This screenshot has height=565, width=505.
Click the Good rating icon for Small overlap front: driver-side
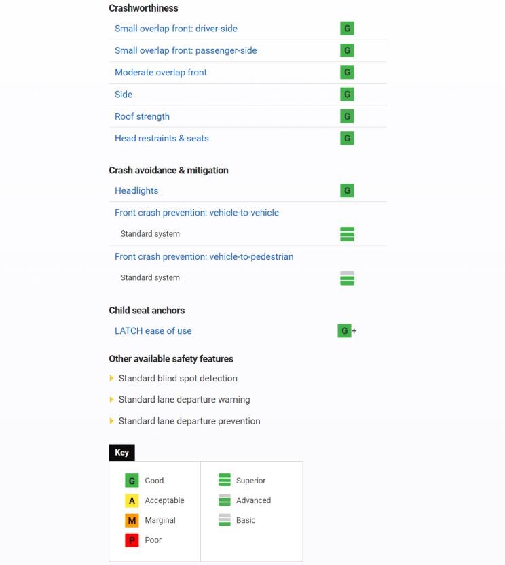point(347,29)
